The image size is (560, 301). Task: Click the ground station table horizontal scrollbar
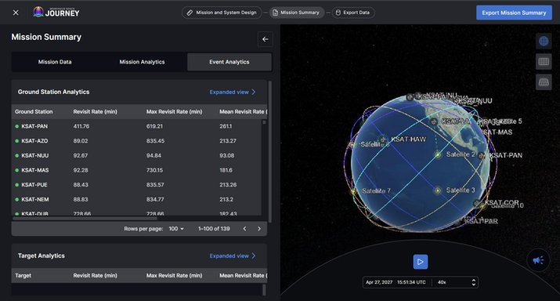click(x=85, y=218)
